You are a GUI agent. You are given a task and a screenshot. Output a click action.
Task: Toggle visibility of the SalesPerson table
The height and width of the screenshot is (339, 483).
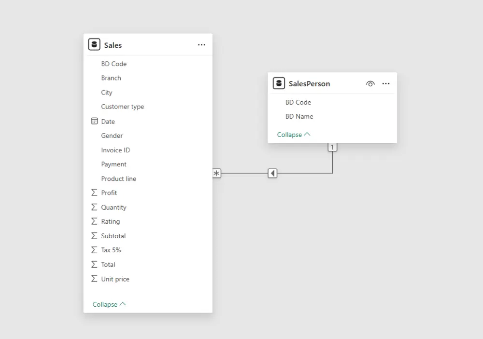click(x=370, y=83)
